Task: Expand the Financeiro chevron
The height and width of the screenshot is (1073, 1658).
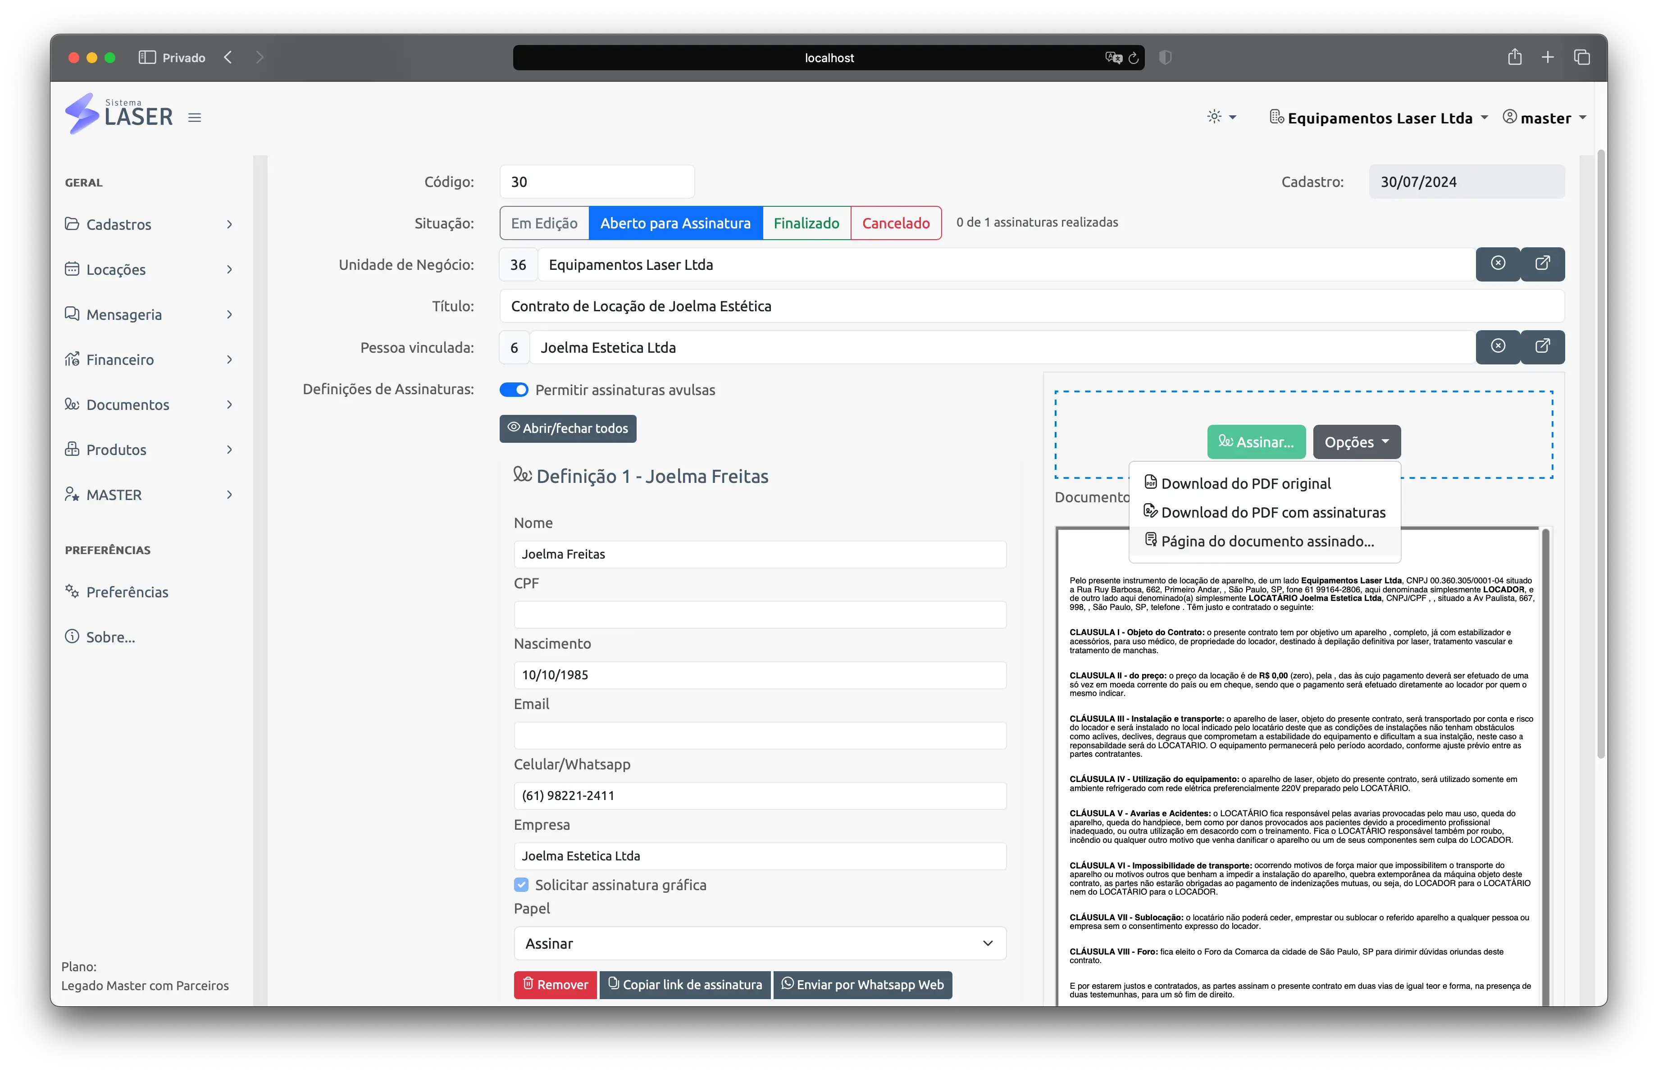Action: pos(229,359)
